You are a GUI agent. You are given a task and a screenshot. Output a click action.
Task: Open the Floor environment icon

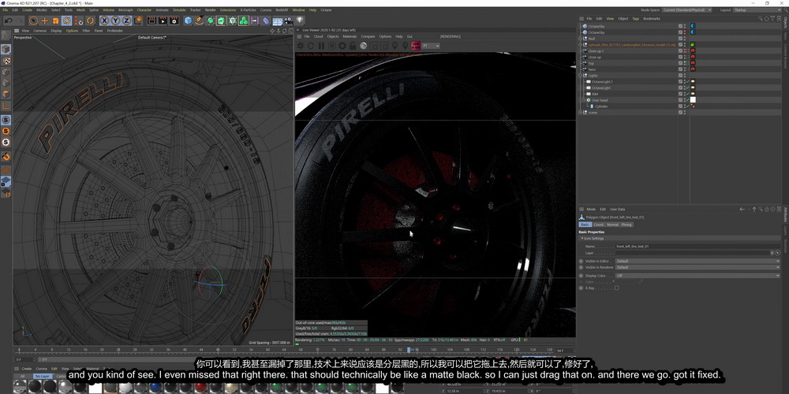tap(277, 20)
